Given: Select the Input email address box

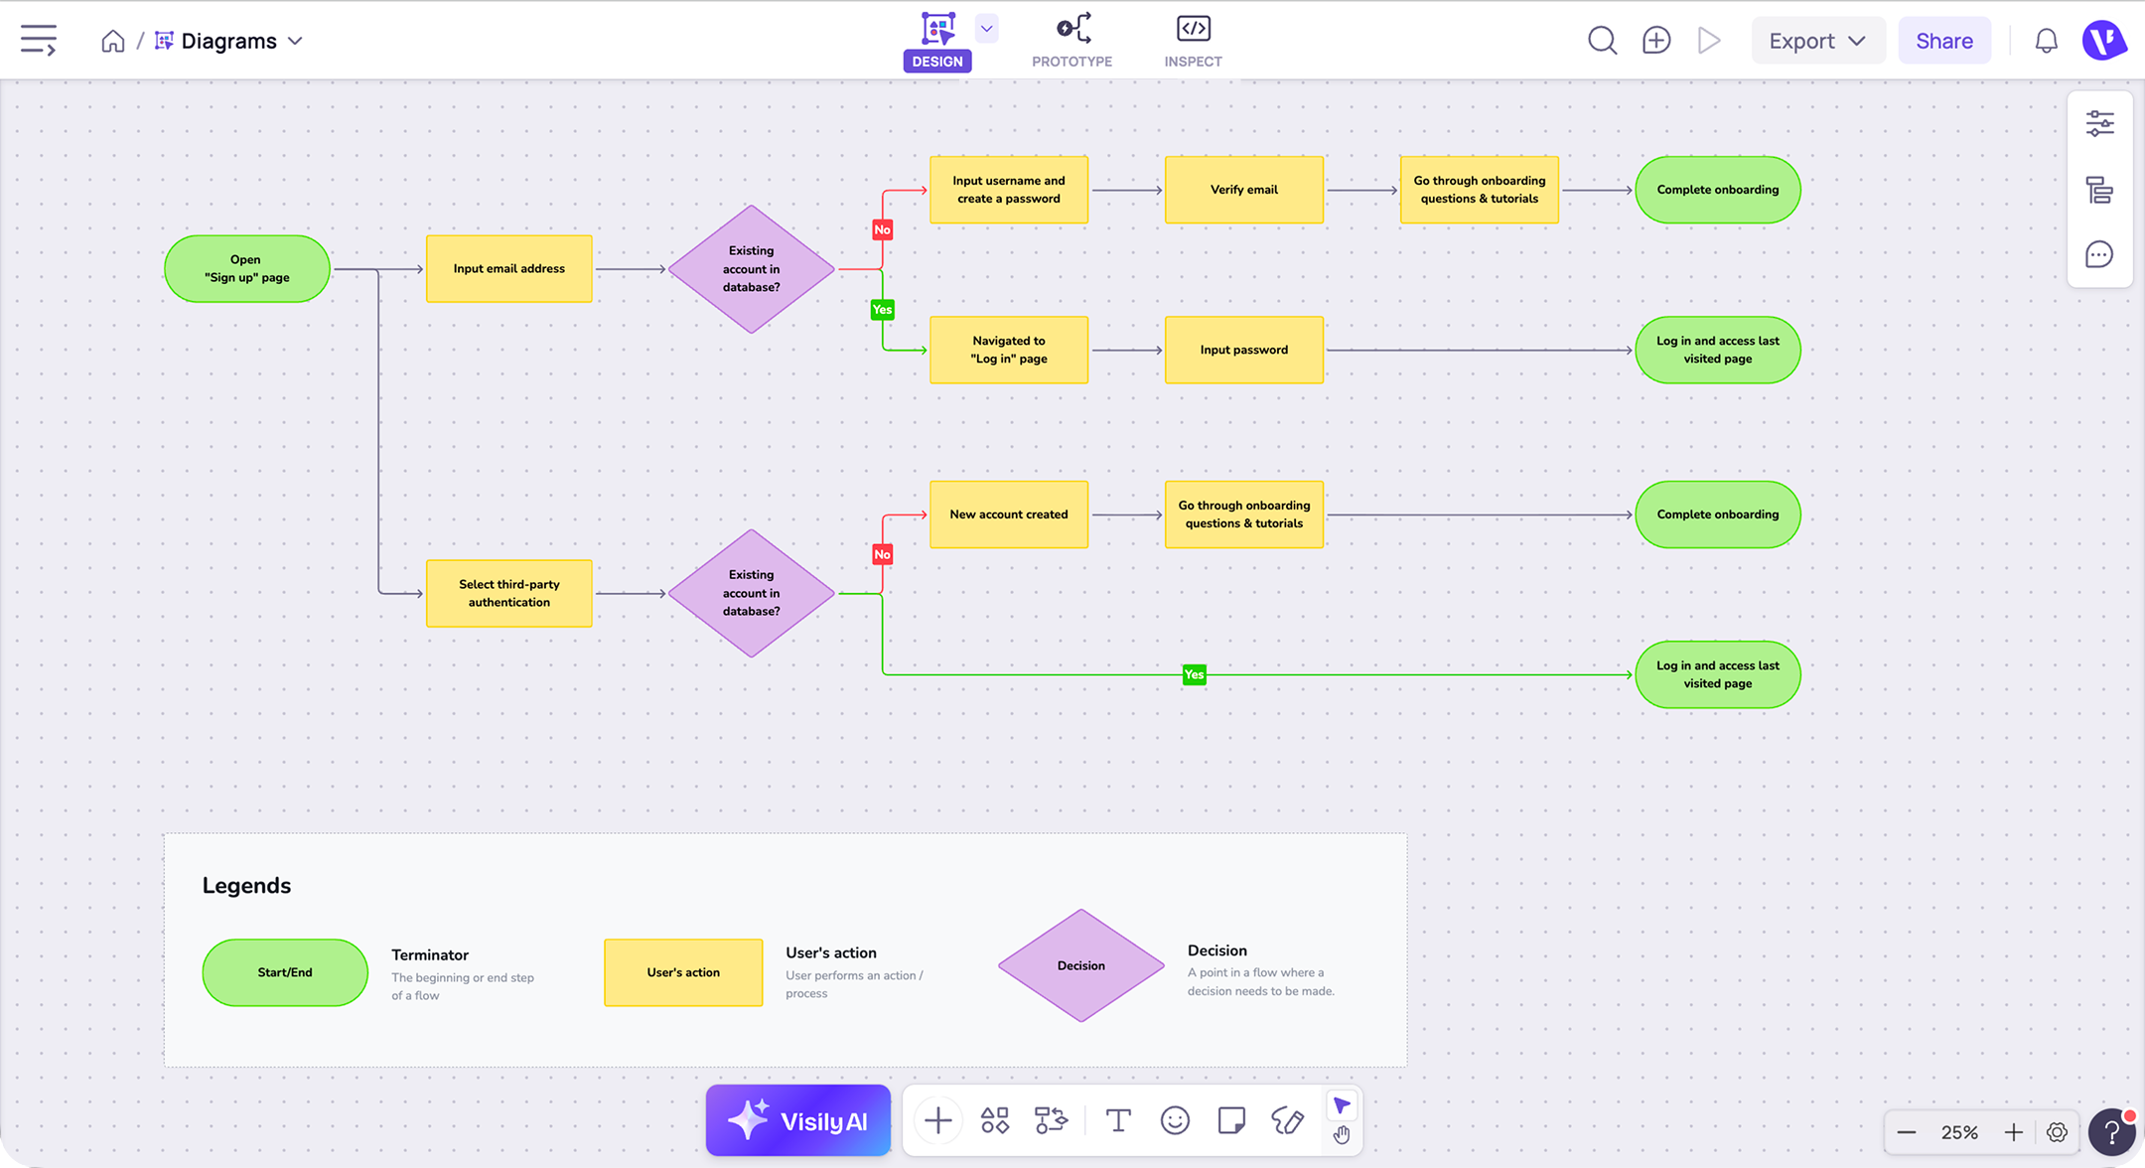Looking at the screenshot, I should click(509, 268).
